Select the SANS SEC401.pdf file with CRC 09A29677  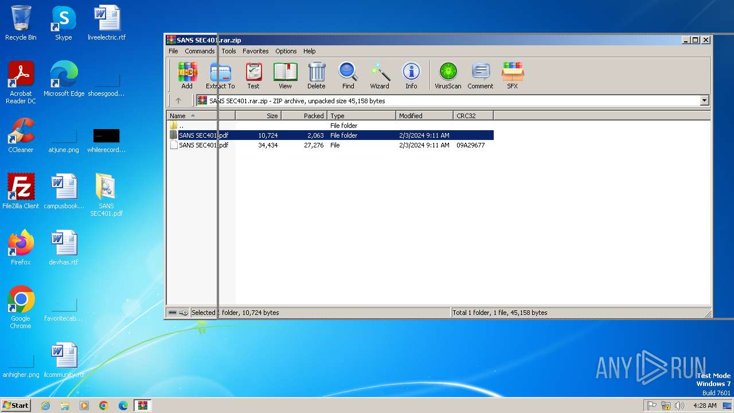[x=330, y=145]
